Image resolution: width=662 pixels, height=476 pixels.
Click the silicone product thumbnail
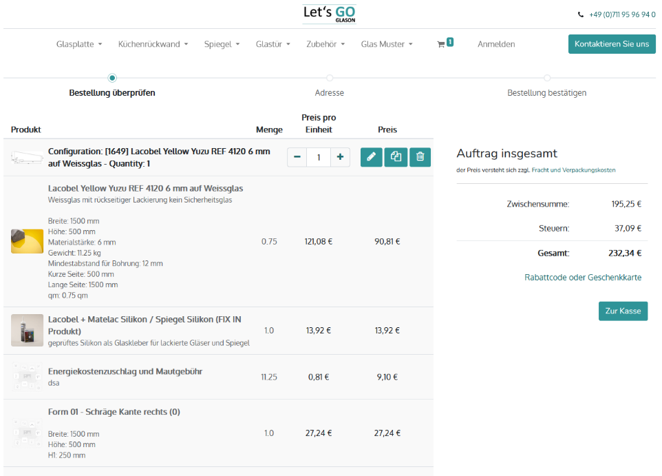[x=27, y=330]
